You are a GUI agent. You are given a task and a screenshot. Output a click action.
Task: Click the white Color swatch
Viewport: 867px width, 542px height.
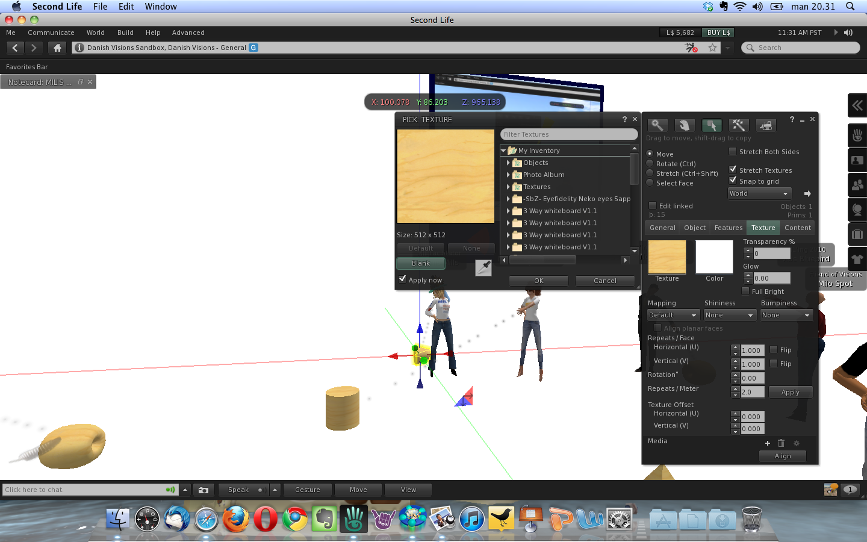point(714,257)
